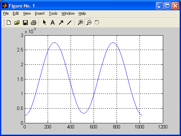Screen dimensions: 181x136
Task: Activate the Rotate 3D tool
Action: coord(97,22)
